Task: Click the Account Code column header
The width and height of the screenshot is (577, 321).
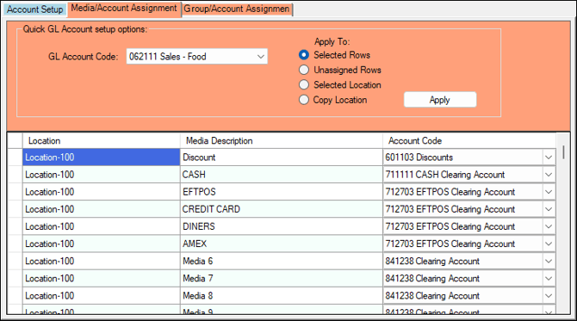Action: (469, 141)
